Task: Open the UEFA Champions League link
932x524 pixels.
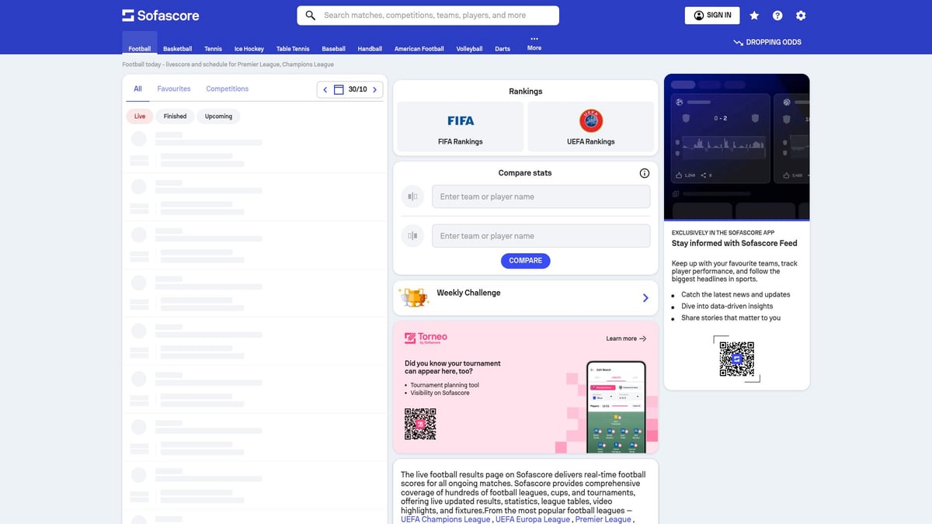Action: point(445,519)
